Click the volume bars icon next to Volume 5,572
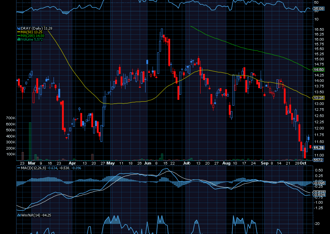Viewport: 330px width, 234px height. [x=19, y=39]
